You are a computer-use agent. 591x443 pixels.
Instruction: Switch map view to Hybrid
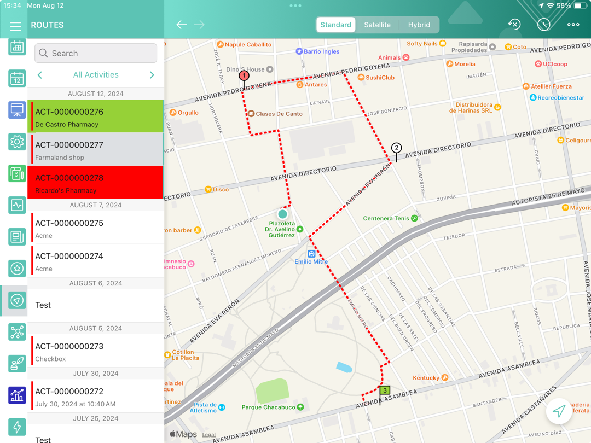click(419, 25)
